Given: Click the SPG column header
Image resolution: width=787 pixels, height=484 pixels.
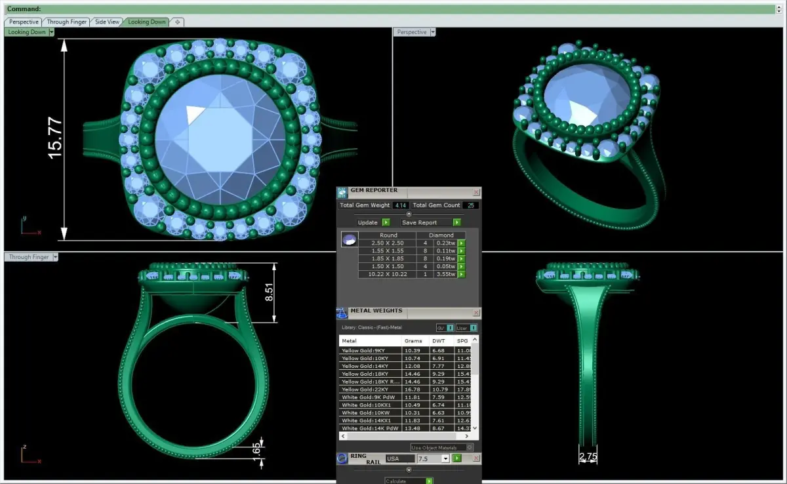Looking at the screenshot, I should click(463, 341).
